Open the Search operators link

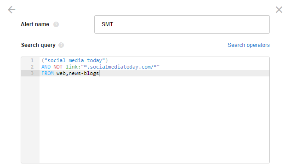[249, 45]
